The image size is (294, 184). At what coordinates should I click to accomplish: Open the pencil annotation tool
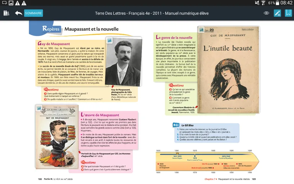click(x=277, y=13)
